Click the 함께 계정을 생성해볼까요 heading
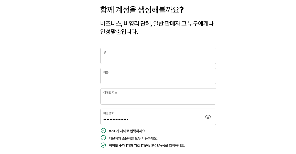Viewport: 296px width, 154px height. tap(142, 10)
